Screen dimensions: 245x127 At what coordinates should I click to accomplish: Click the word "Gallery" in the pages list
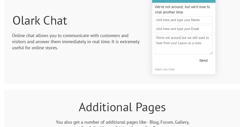(x=182, y=122)
